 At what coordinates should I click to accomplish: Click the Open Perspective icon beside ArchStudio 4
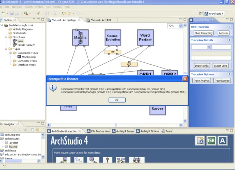coord(201,14)
